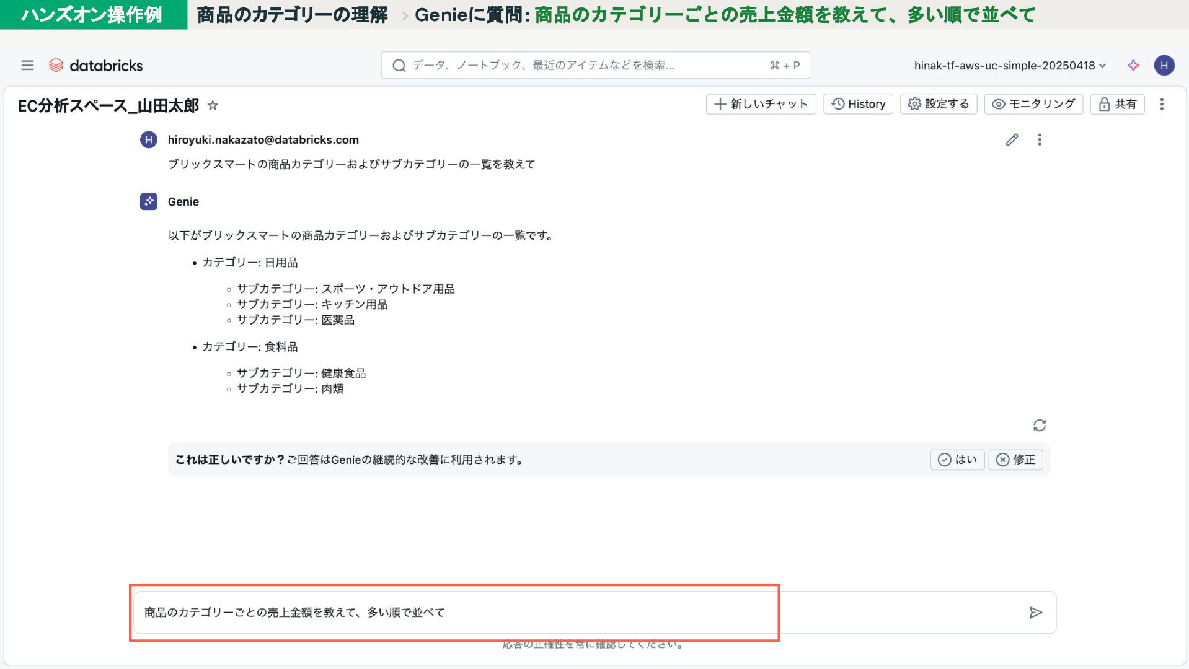
Task: Open the hamburger navigation menu
Action: (x=27, y=65)
